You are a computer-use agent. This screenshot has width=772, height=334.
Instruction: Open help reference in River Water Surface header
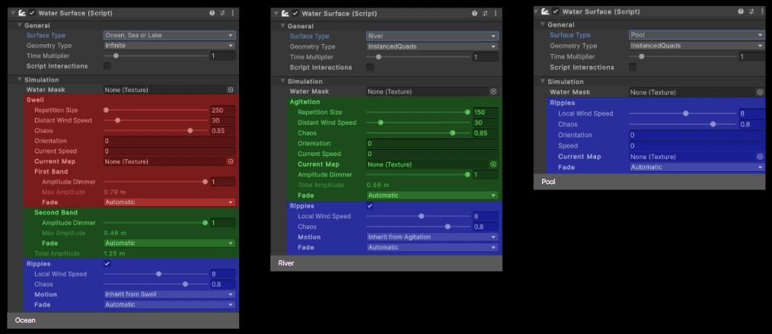pyautogui.click(x=474, y=13)
